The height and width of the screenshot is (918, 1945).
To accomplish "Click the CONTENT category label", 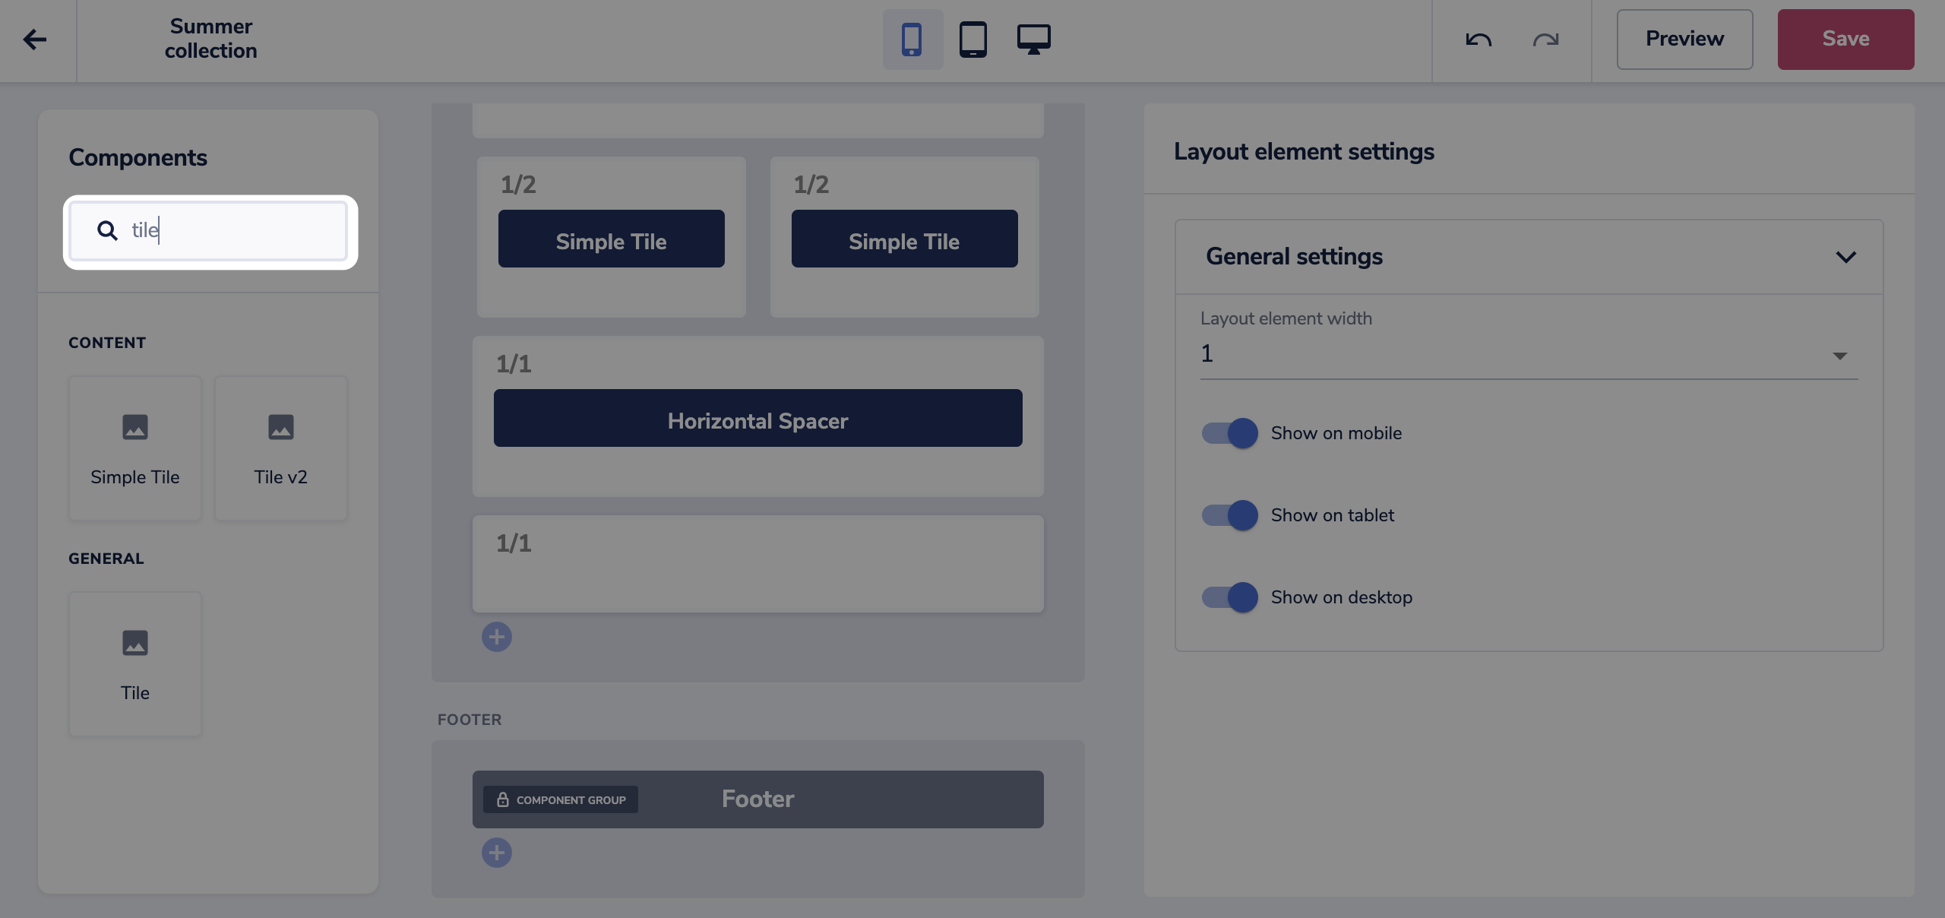I will (x=107, y=343).
